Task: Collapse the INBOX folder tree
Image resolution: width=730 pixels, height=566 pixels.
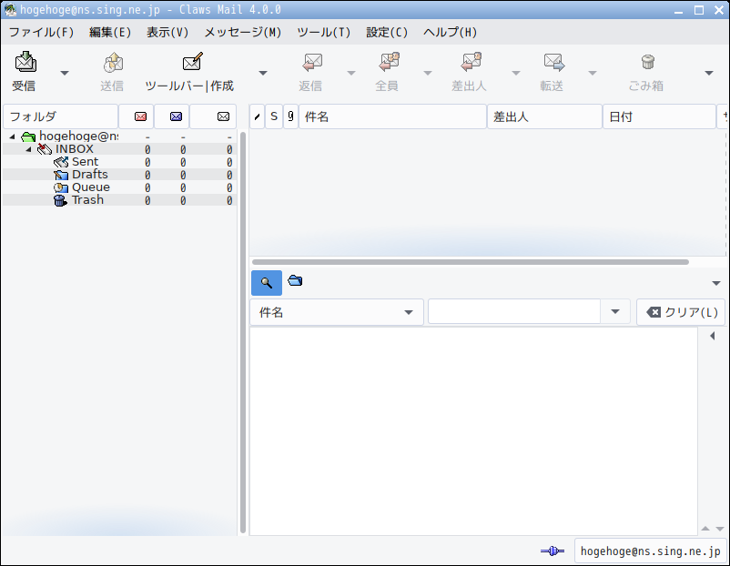Action: [x=29, y=149]
